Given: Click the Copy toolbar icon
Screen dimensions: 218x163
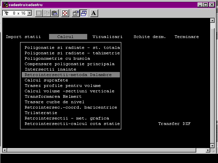Looking at the screenshot, I should coord(47,13).
